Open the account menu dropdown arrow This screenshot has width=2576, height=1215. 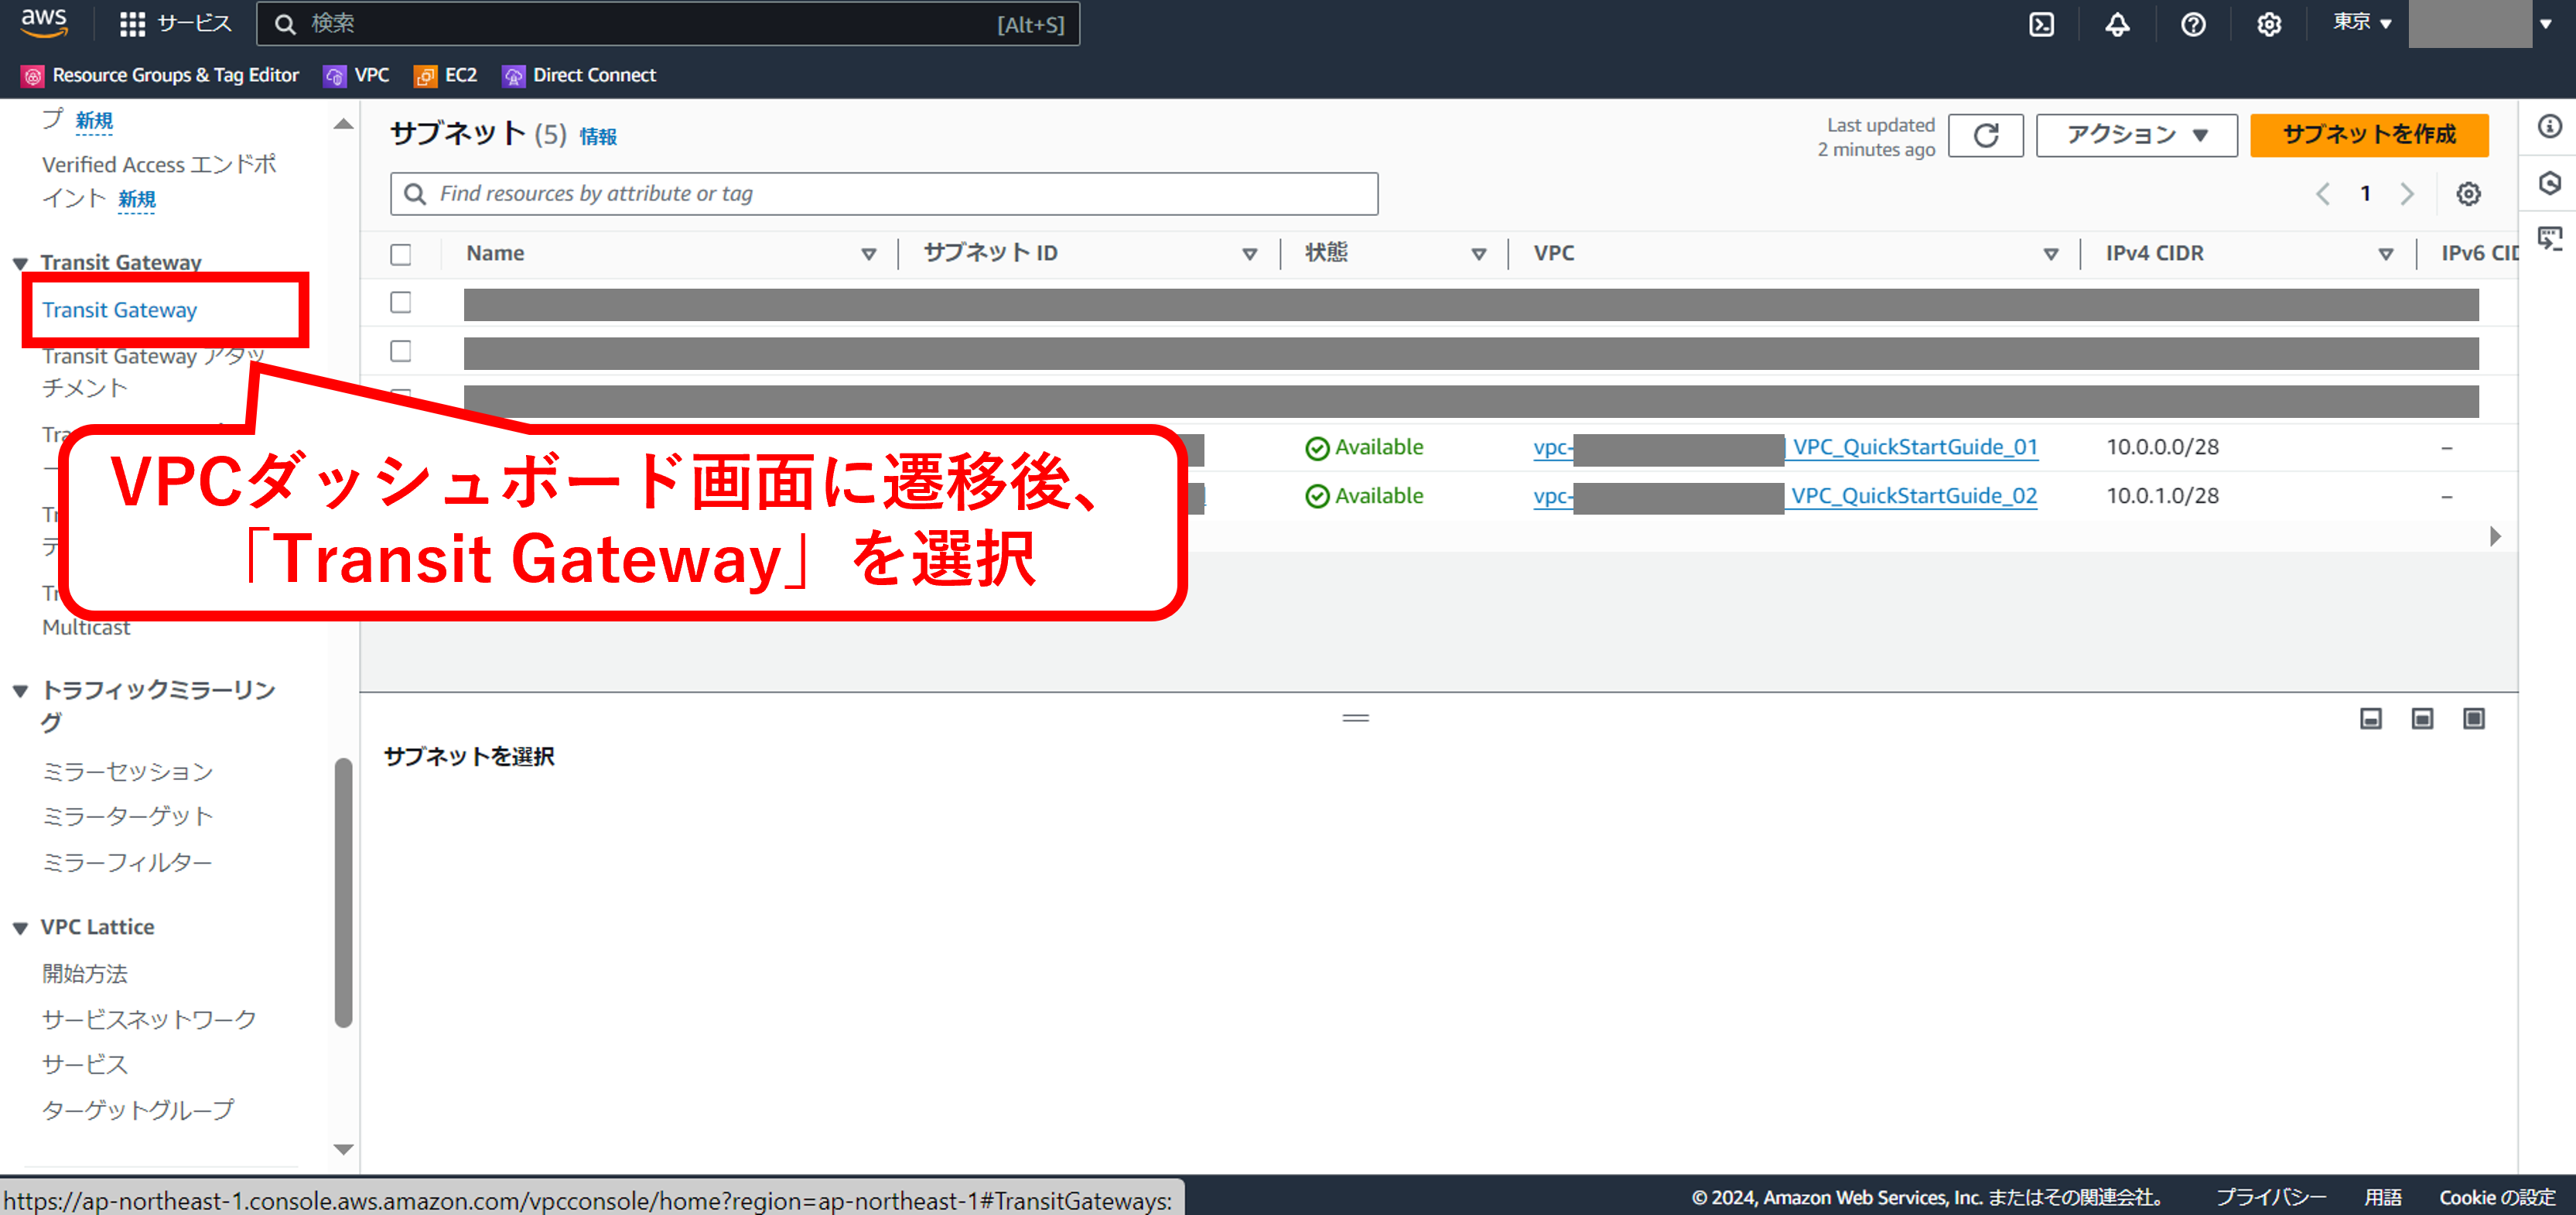[x=2545, y=24]
